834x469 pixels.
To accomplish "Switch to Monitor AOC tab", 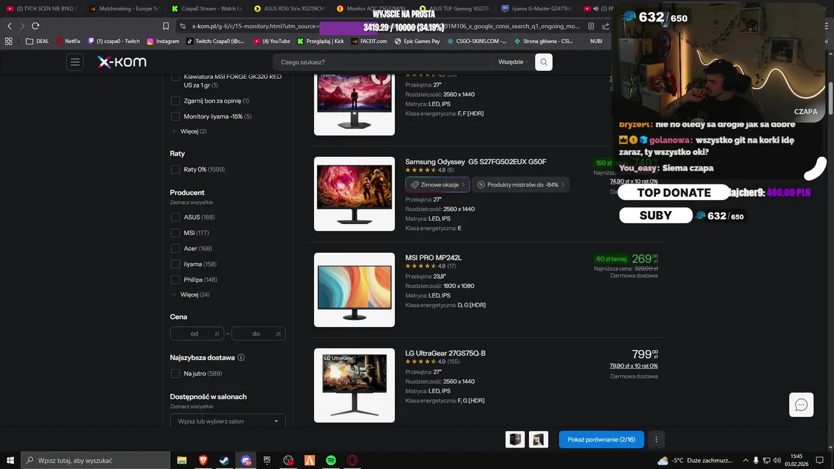I will coord(371,8).
